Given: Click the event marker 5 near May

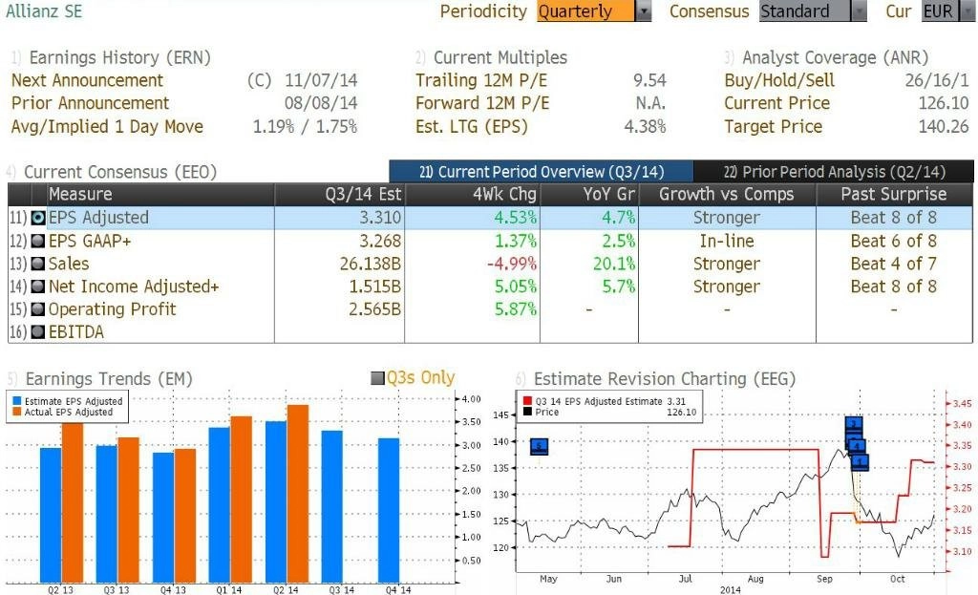Looking at the screenshot, I should 539,446.
